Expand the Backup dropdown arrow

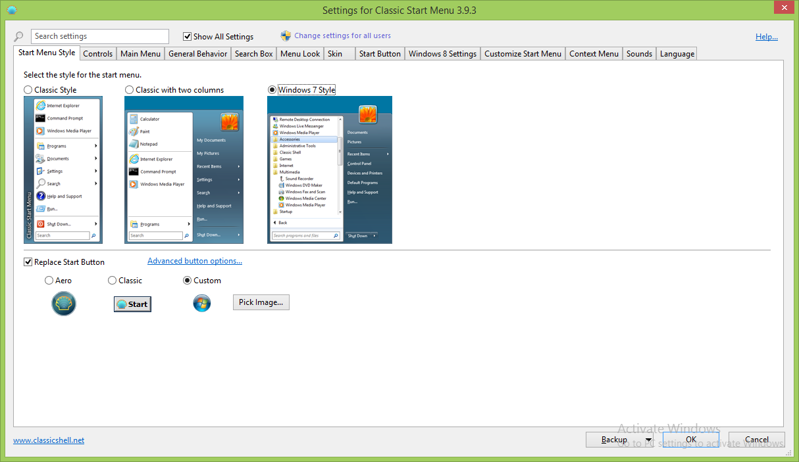[x=648, y=440]
